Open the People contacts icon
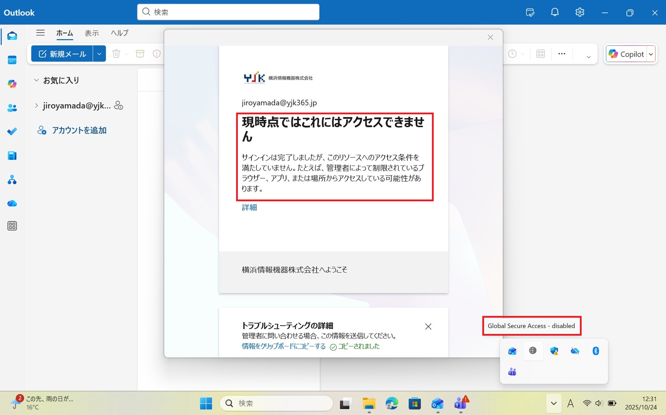The width and height of the screenshot is (666, 415). click(12, 108)
